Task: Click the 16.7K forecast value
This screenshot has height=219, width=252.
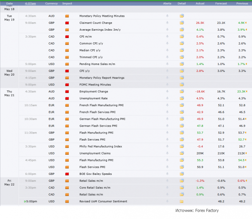Action: 221,92
